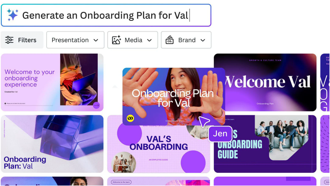Click the yellow CO logo badge
The height and width of the screenshot is (186, 330).
pos(130,118)
